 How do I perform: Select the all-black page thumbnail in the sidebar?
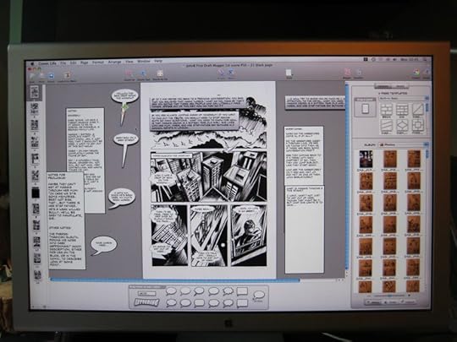pyautogui.click(x=36, y=193)
